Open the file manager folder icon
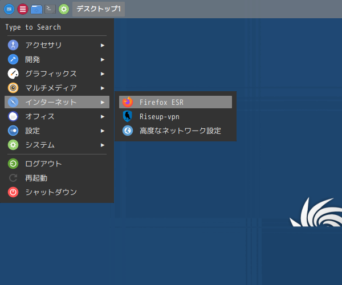 coord(36,9)
